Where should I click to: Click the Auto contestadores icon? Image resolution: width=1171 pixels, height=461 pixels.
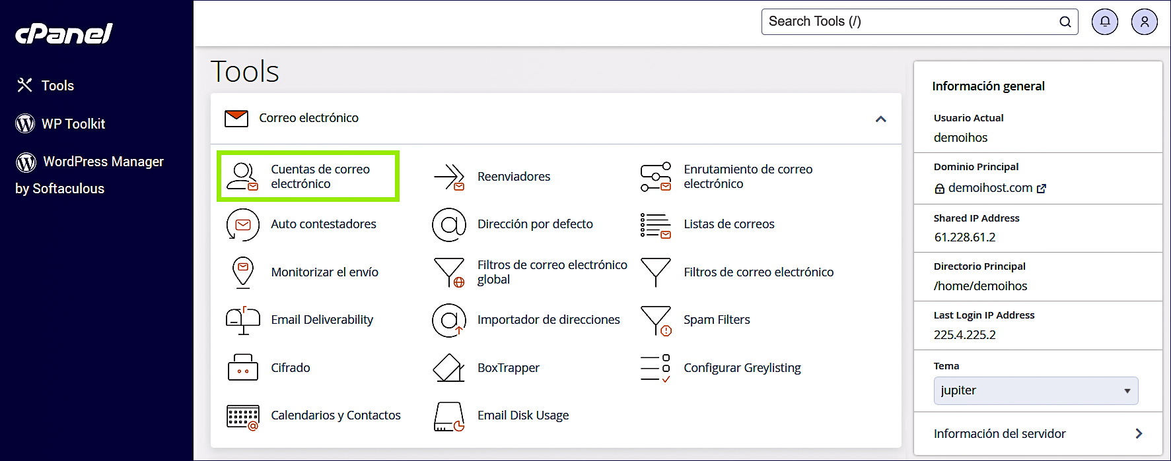[x=242, y=224]
